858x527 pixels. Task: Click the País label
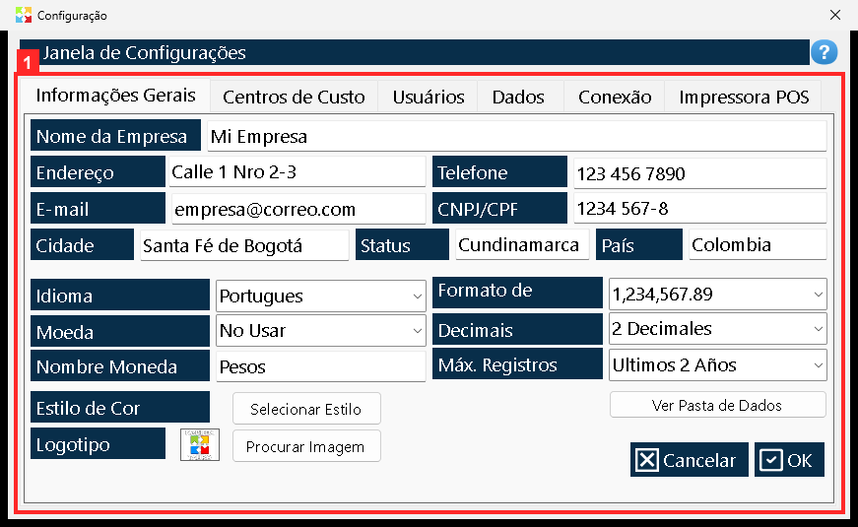[639, 244]
